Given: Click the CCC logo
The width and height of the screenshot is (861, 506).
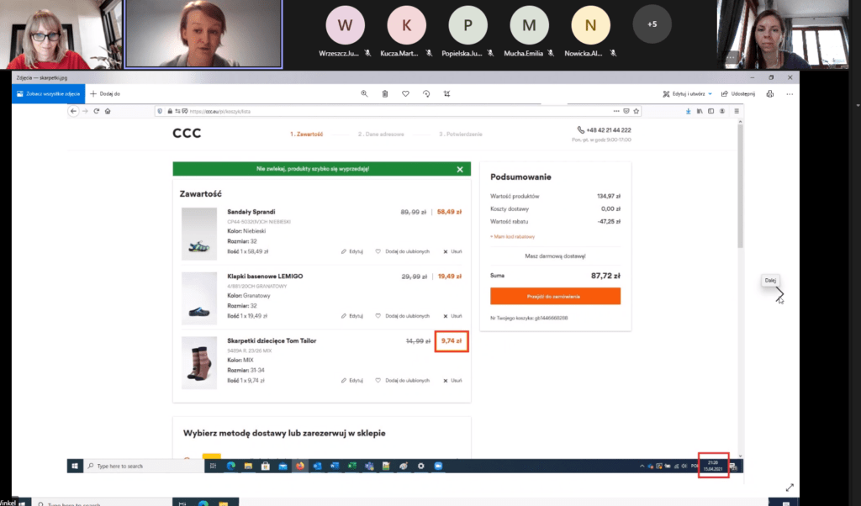Looking at the screenshot, I should pyautogui.click(x=187, y=134).
